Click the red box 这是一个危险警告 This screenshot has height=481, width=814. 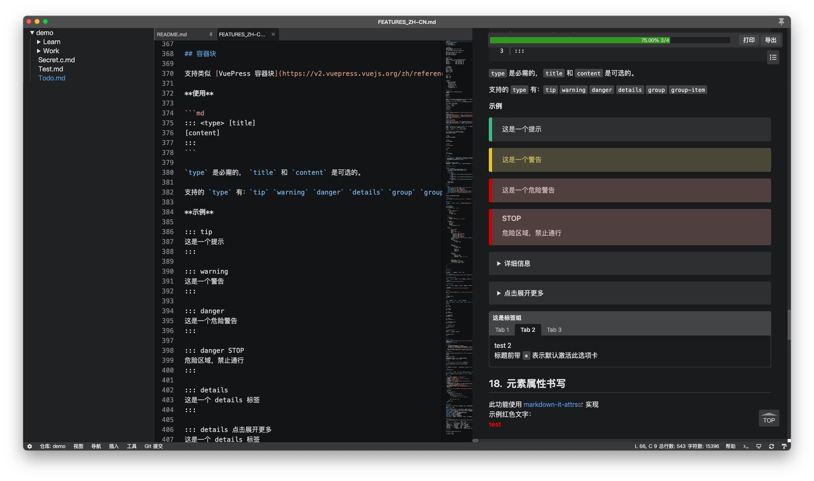tap(629, 190)
